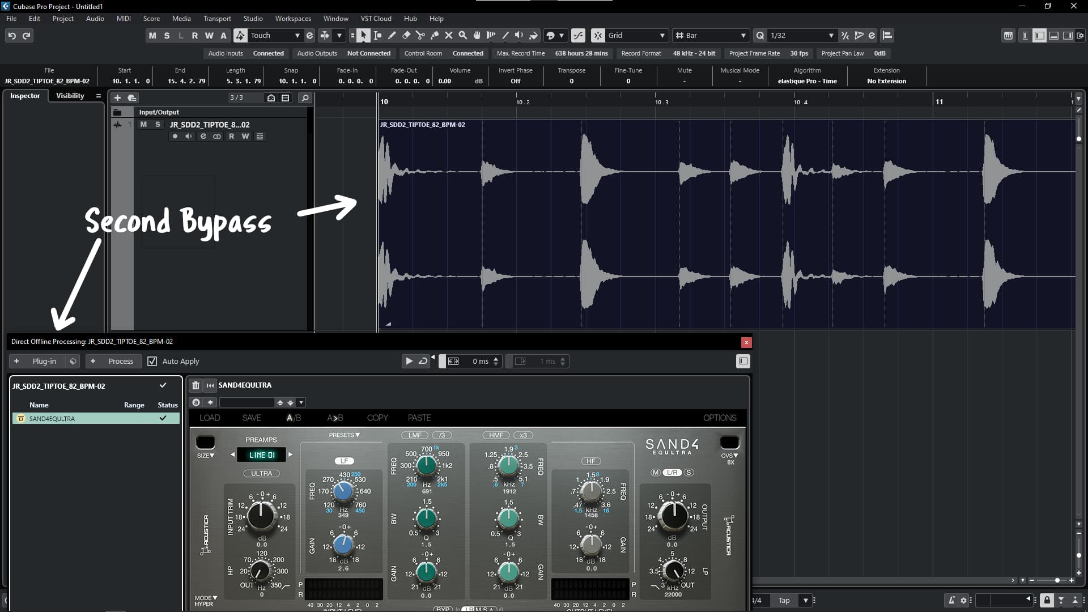
Task: Select the Mute X tool
Action: (448, 36)
